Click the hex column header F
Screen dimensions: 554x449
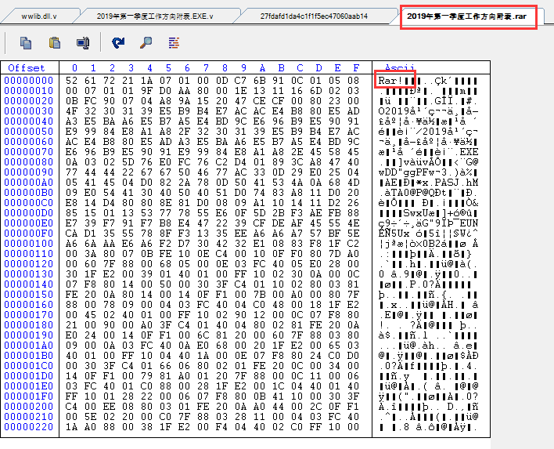(x=356, y=68)
